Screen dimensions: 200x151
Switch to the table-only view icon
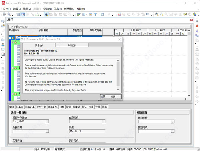[x=18, y=14]
